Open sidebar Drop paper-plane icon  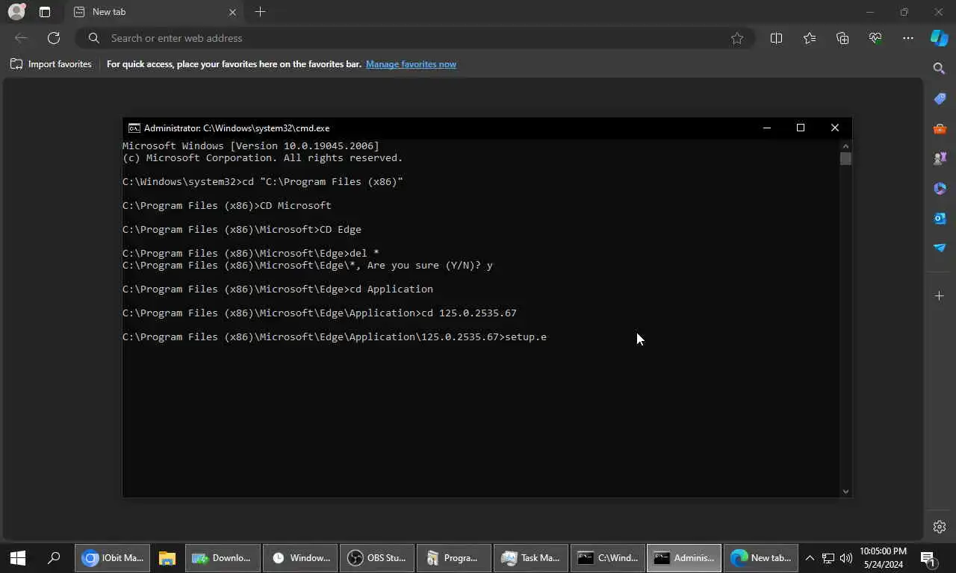940,248
